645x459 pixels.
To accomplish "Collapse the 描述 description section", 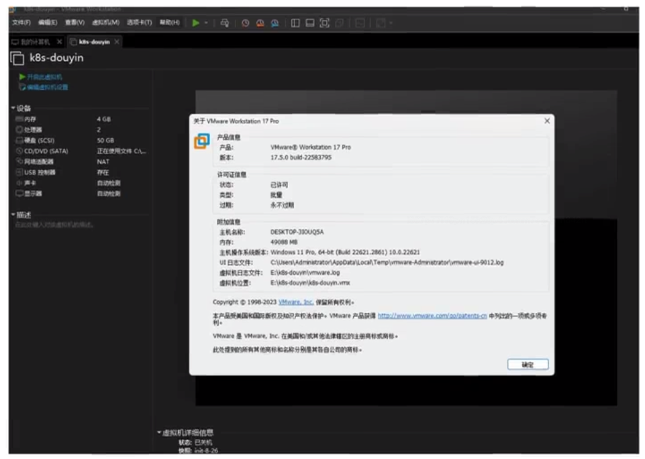I will pos(13,215).
